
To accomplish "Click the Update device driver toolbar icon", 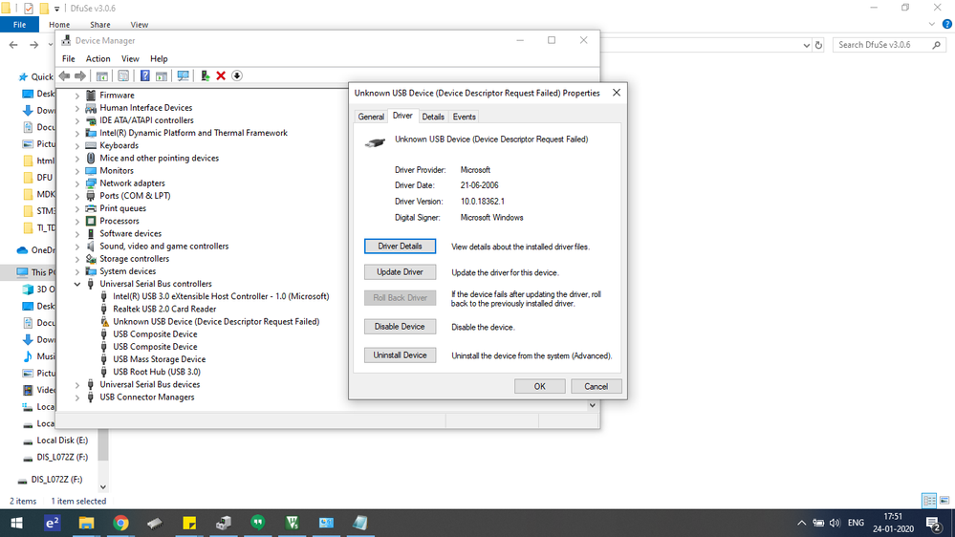I will 205,76.
